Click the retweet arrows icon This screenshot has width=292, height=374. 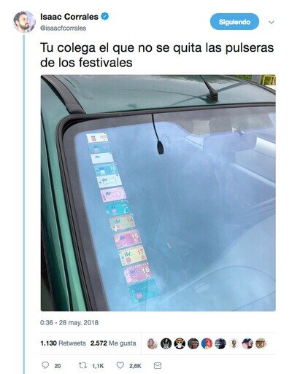(82, 365)
